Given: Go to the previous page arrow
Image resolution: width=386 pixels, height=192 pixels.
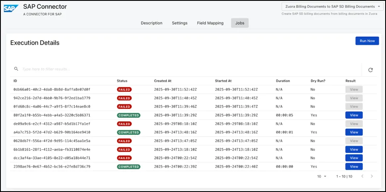Looking at the screenshot, I should click(x=362, y=176).
